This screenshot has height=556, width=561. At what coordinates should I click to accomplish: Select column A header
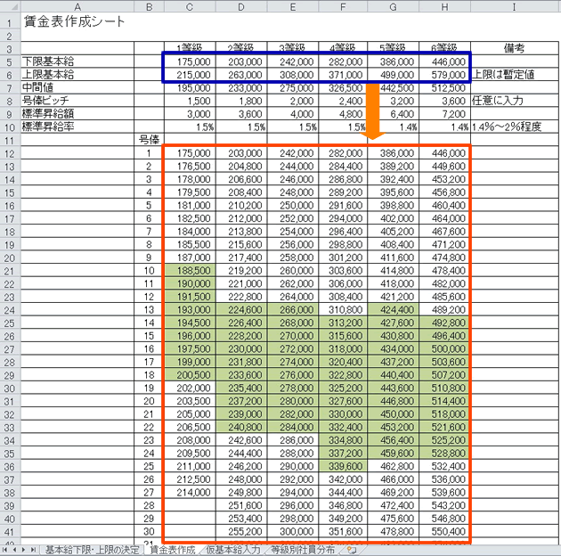click(x=77, y=6)
